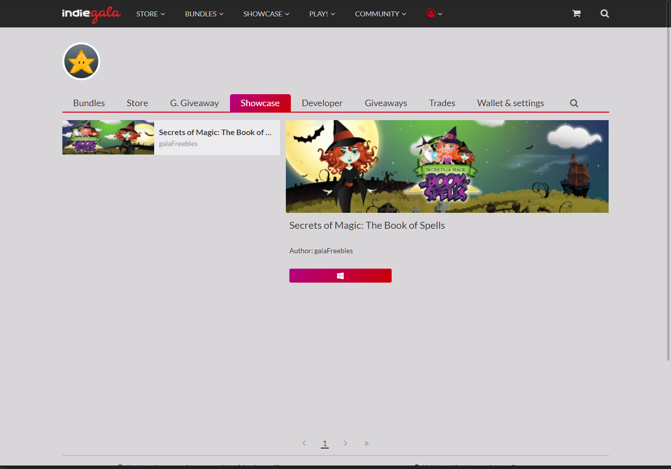Click the Secrets of Magic: The Book of Spells heading
The image size is (671, 469).
[367, 225]
